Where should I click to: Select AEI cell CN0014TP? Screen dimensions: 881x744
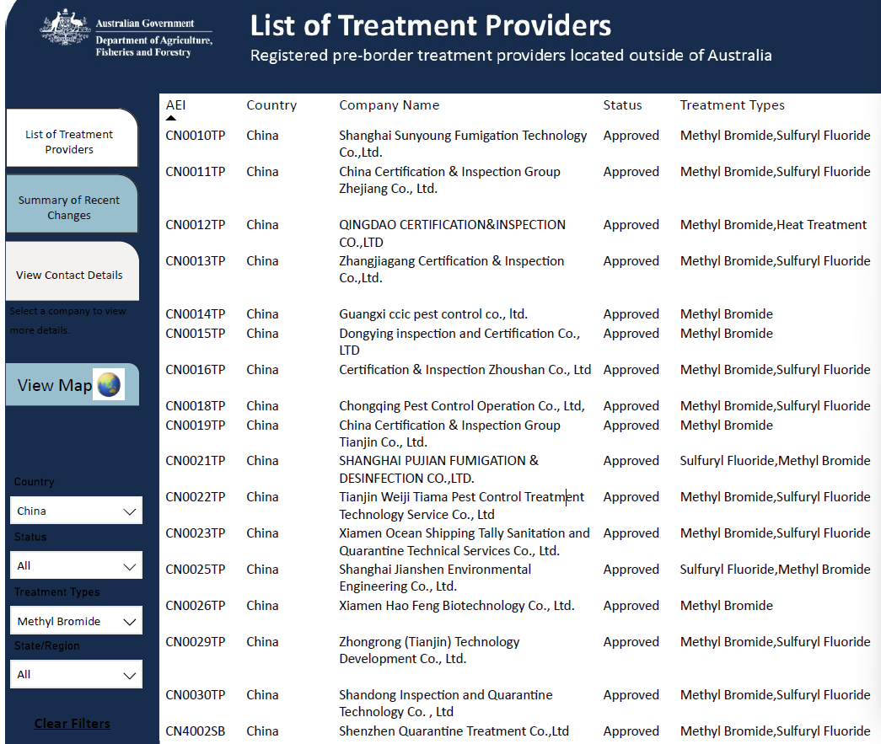pyautogui.click(x=196, y=314)
